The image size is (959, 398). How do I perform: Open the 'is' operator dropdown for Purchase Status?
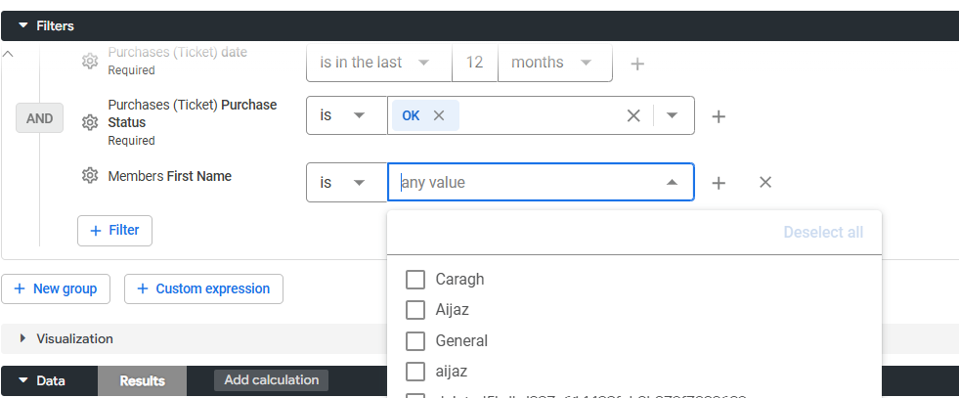pos(347,115)
